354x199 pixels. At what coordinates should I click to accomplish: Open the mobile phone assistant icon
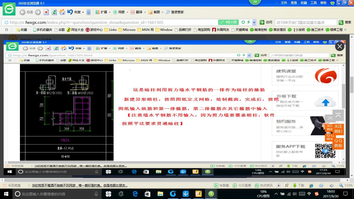(x=89, y=12)
